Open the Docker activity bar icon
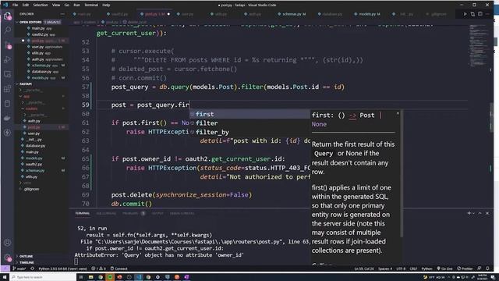The height and width of the screenshot is (281, 499). (7, 118)
